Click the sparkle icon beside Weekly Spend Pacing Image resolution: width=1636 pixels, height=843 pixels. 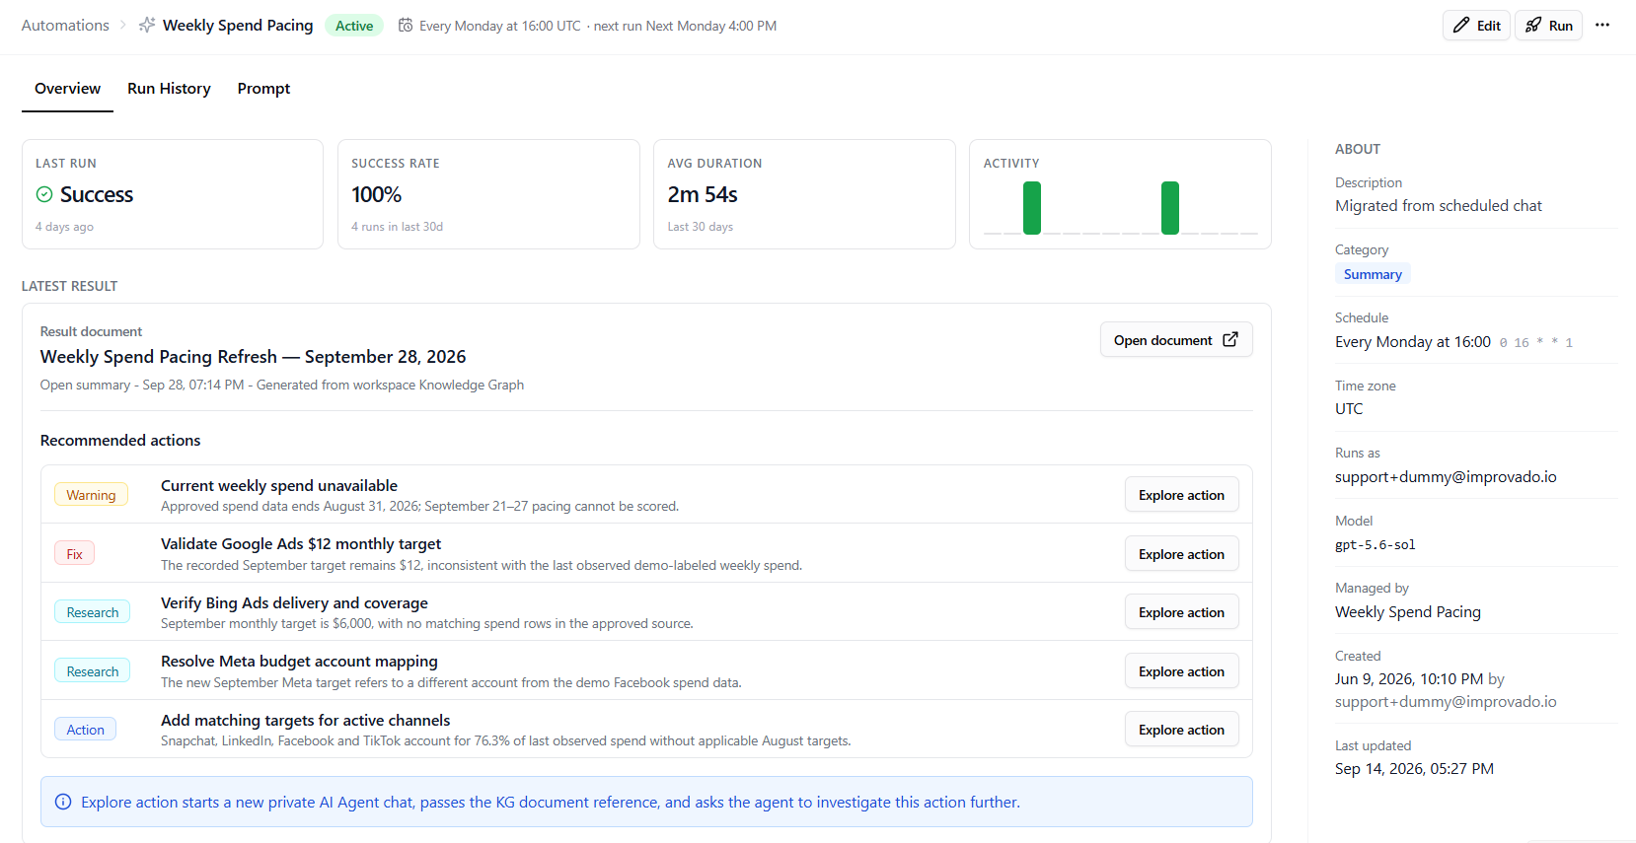click(x=147, y=25)
